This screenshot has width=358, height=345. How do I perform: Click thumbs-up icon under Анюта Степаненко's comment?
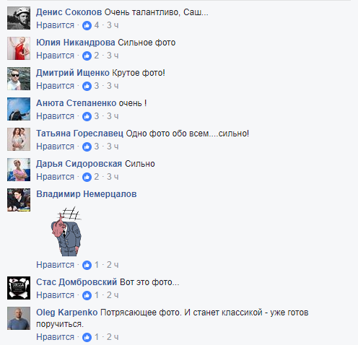pos(87,116)
